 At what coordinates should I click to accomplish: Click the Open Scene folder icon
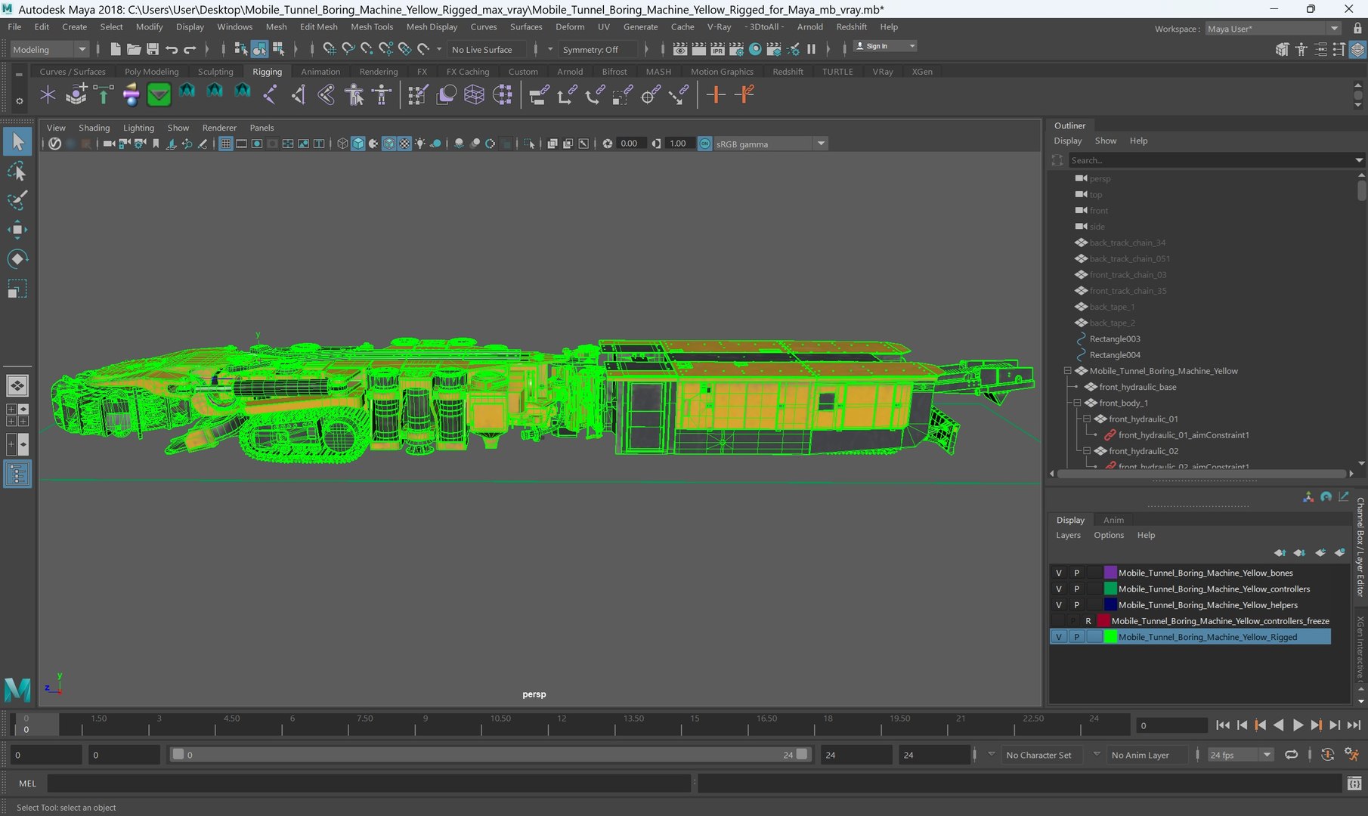(134, 49)
